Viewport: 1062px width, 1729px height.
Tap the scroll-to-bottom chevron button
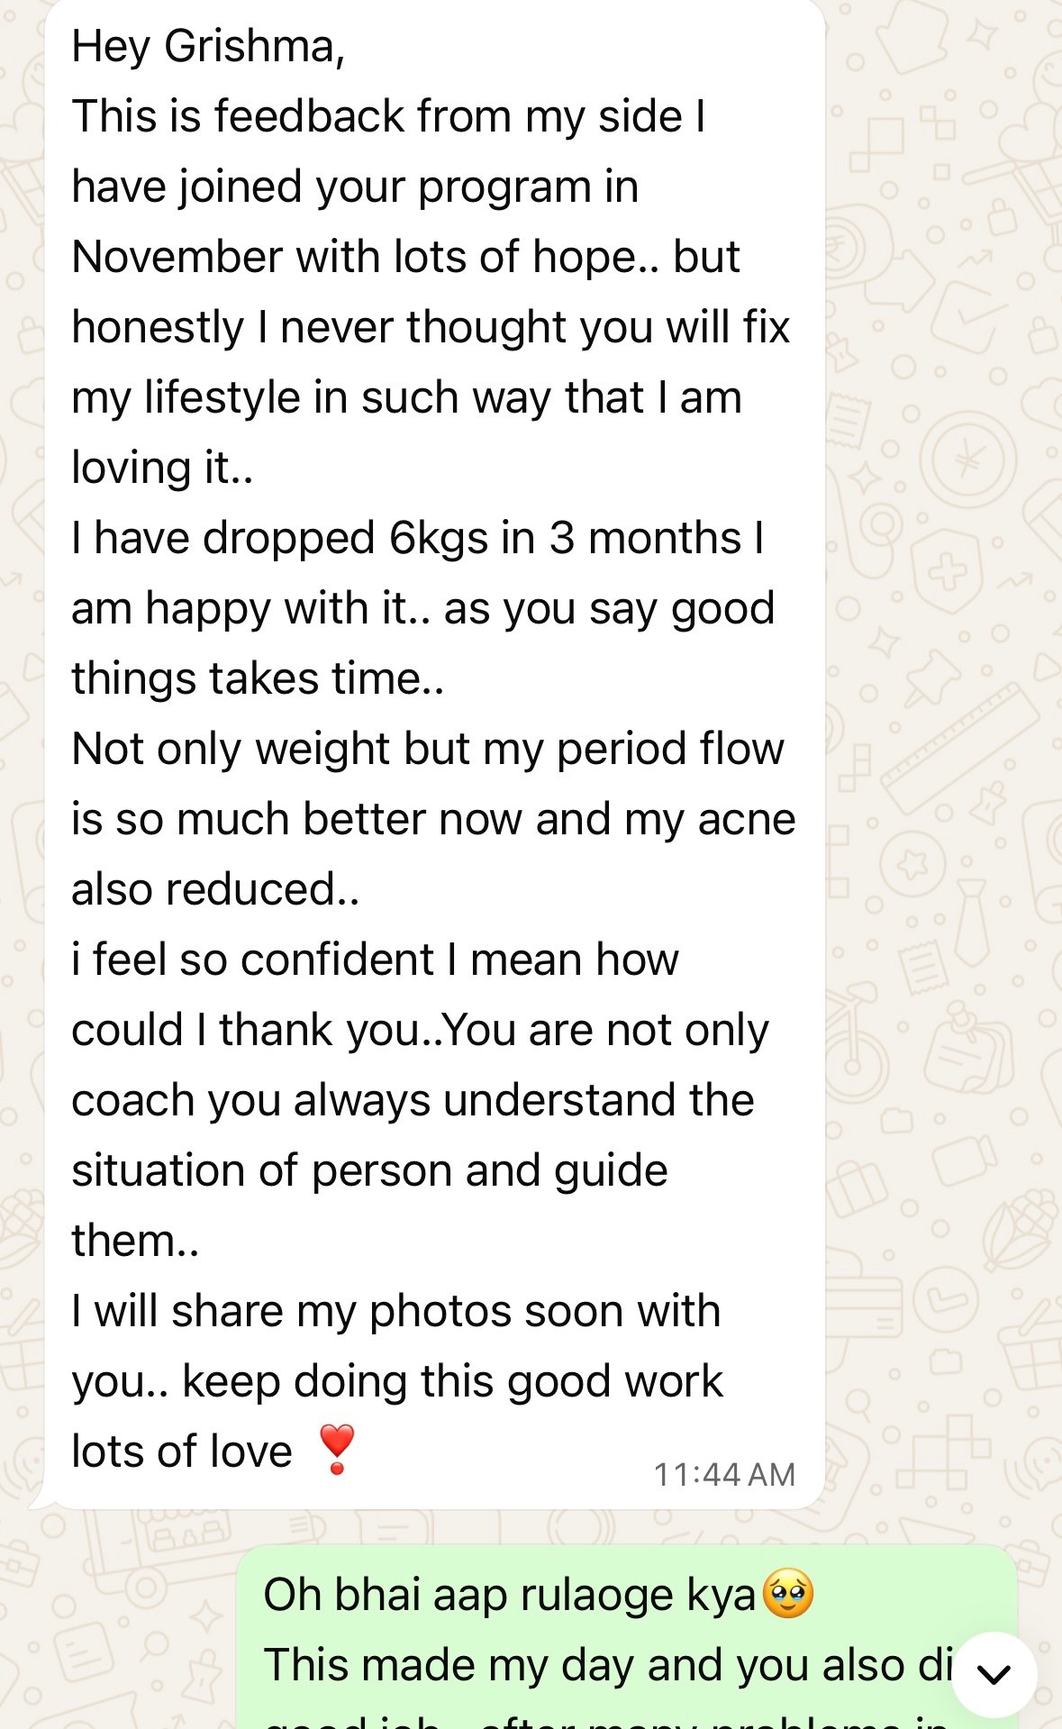click(x=994, y=1674)
